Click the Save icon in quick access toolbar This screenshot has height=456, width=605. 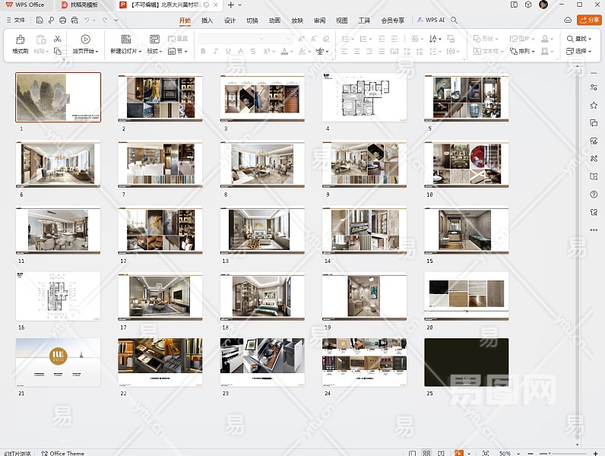(x=40, y=20)
